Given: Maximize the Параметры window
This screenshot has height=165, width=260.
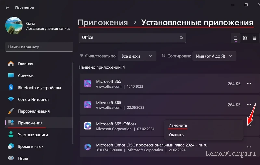Looking at the screenshot, I should (x=246, y=5).
